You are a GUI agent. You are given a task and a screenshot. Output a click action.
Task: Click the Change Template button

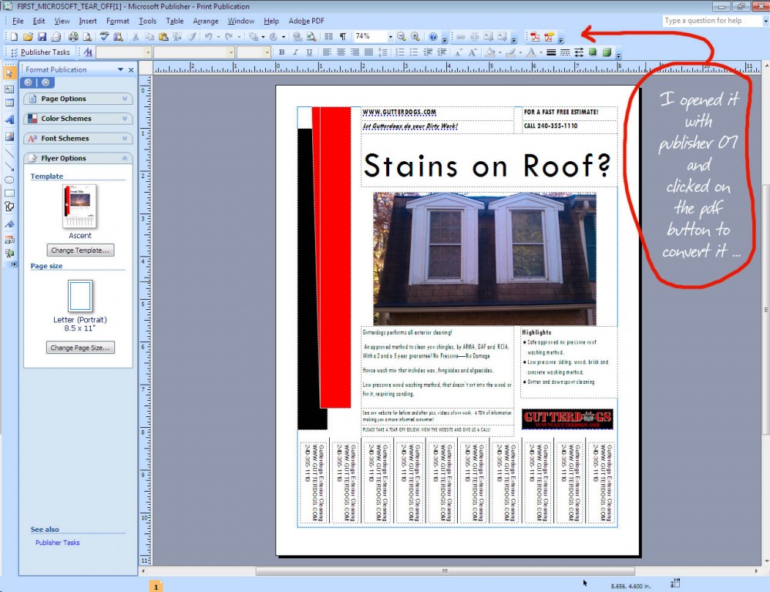click(80, 251)
